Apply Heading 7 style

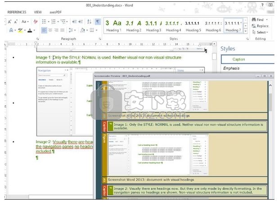tap(233, 26)
